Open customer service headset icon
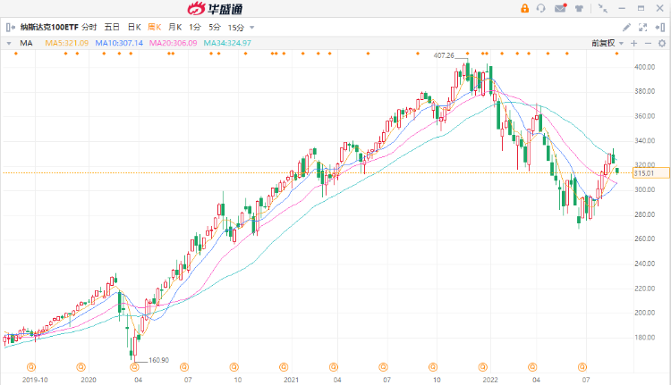This screenshot has width=671, height=385. pos(542,8)
